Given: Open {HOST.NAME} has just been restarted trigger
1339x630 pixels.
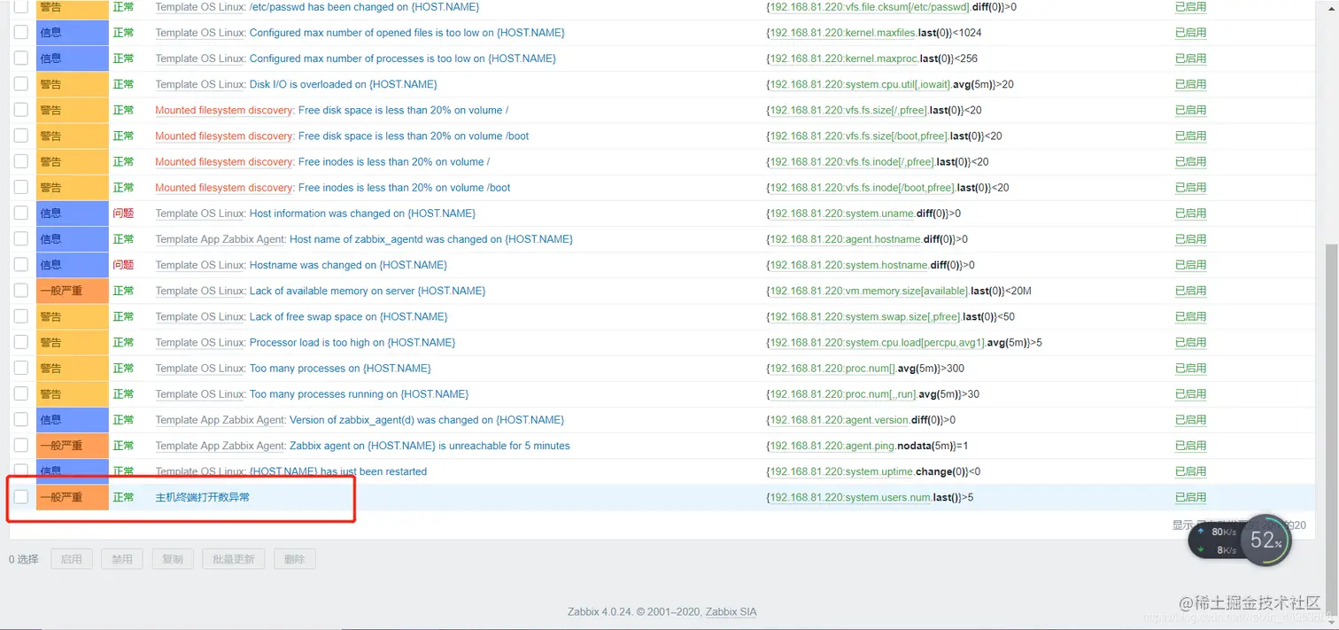Looking at the screenshot, I should tap(338, 471).
